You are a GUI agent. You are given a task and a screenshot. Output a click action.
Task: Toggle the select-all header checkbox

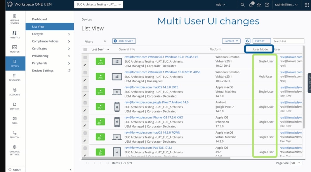tap(85, 49)
